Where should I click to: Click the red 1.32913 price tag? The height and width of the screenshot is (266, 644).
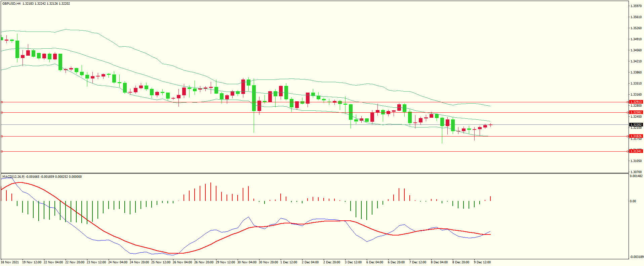(x=636, y=102)
